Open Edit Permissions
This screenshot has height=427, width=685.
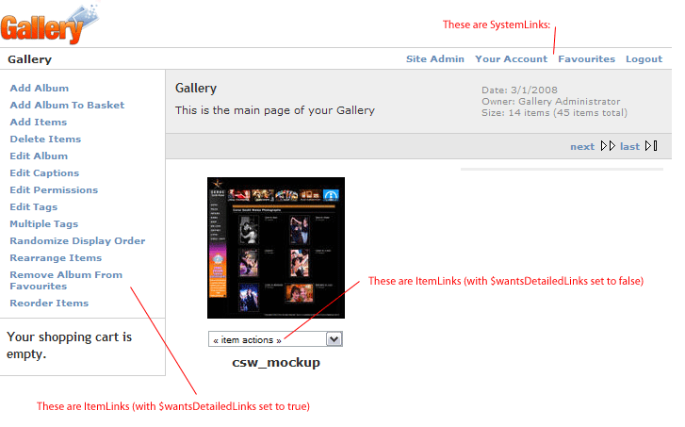tap(53, 189)
